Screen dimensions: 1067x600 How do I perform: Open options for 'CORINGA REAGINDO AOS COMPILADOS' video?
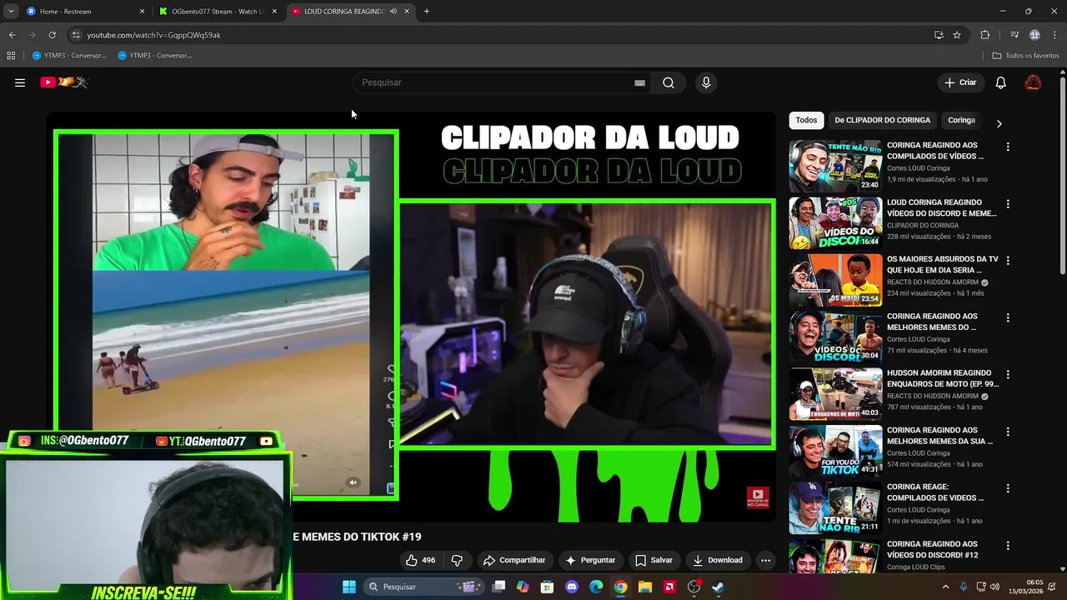click(x=1008, y=147)
